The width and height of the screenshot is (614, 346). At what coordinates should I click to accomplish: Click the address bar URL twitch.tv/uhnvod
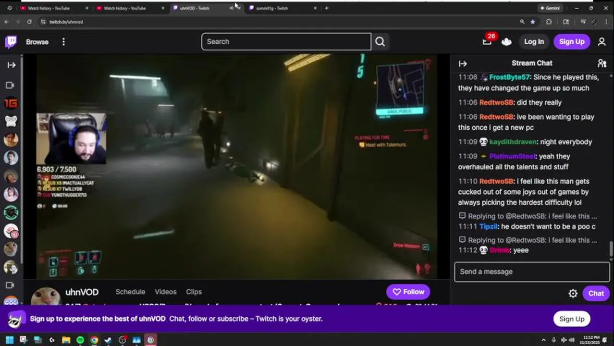66,22
